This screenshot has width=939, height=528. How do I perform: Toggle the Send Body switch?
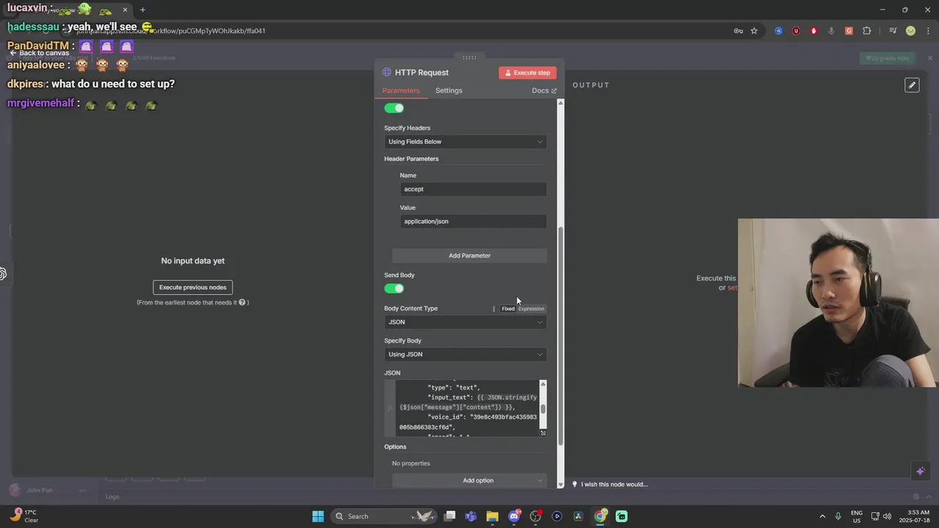tap(394, 288)
